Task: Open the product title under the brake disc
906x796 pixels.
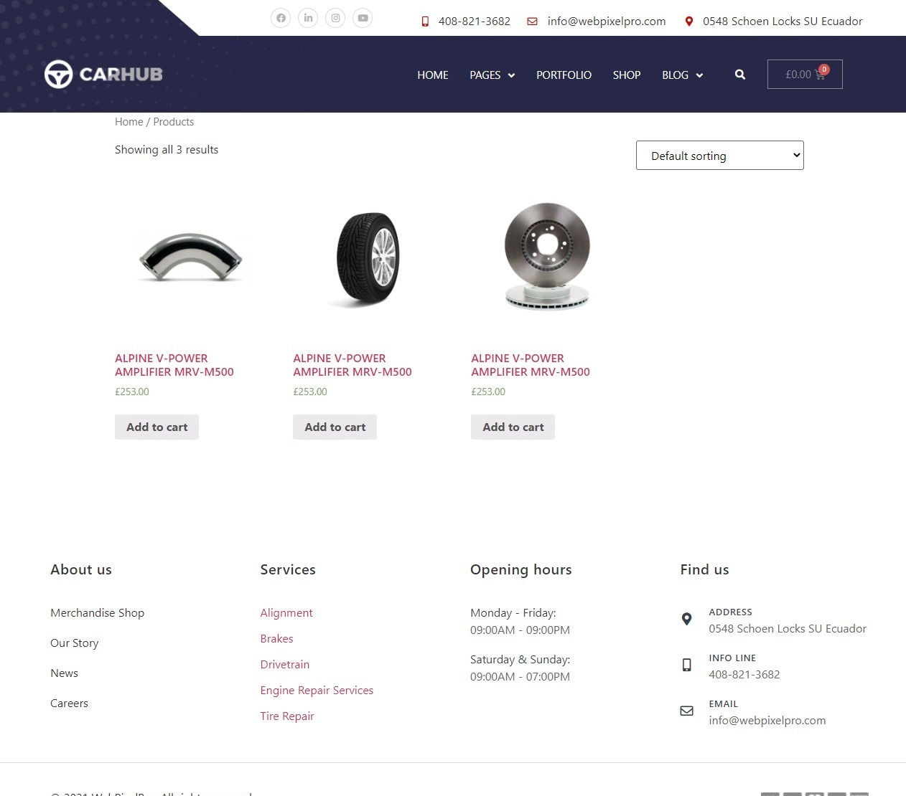Action: coord(531,365)
